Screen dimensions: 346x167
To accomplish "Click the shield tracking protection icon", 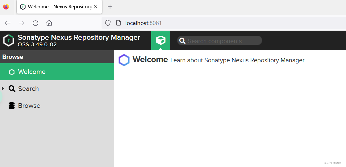I will pyautogui.click(x=107, y=23).
